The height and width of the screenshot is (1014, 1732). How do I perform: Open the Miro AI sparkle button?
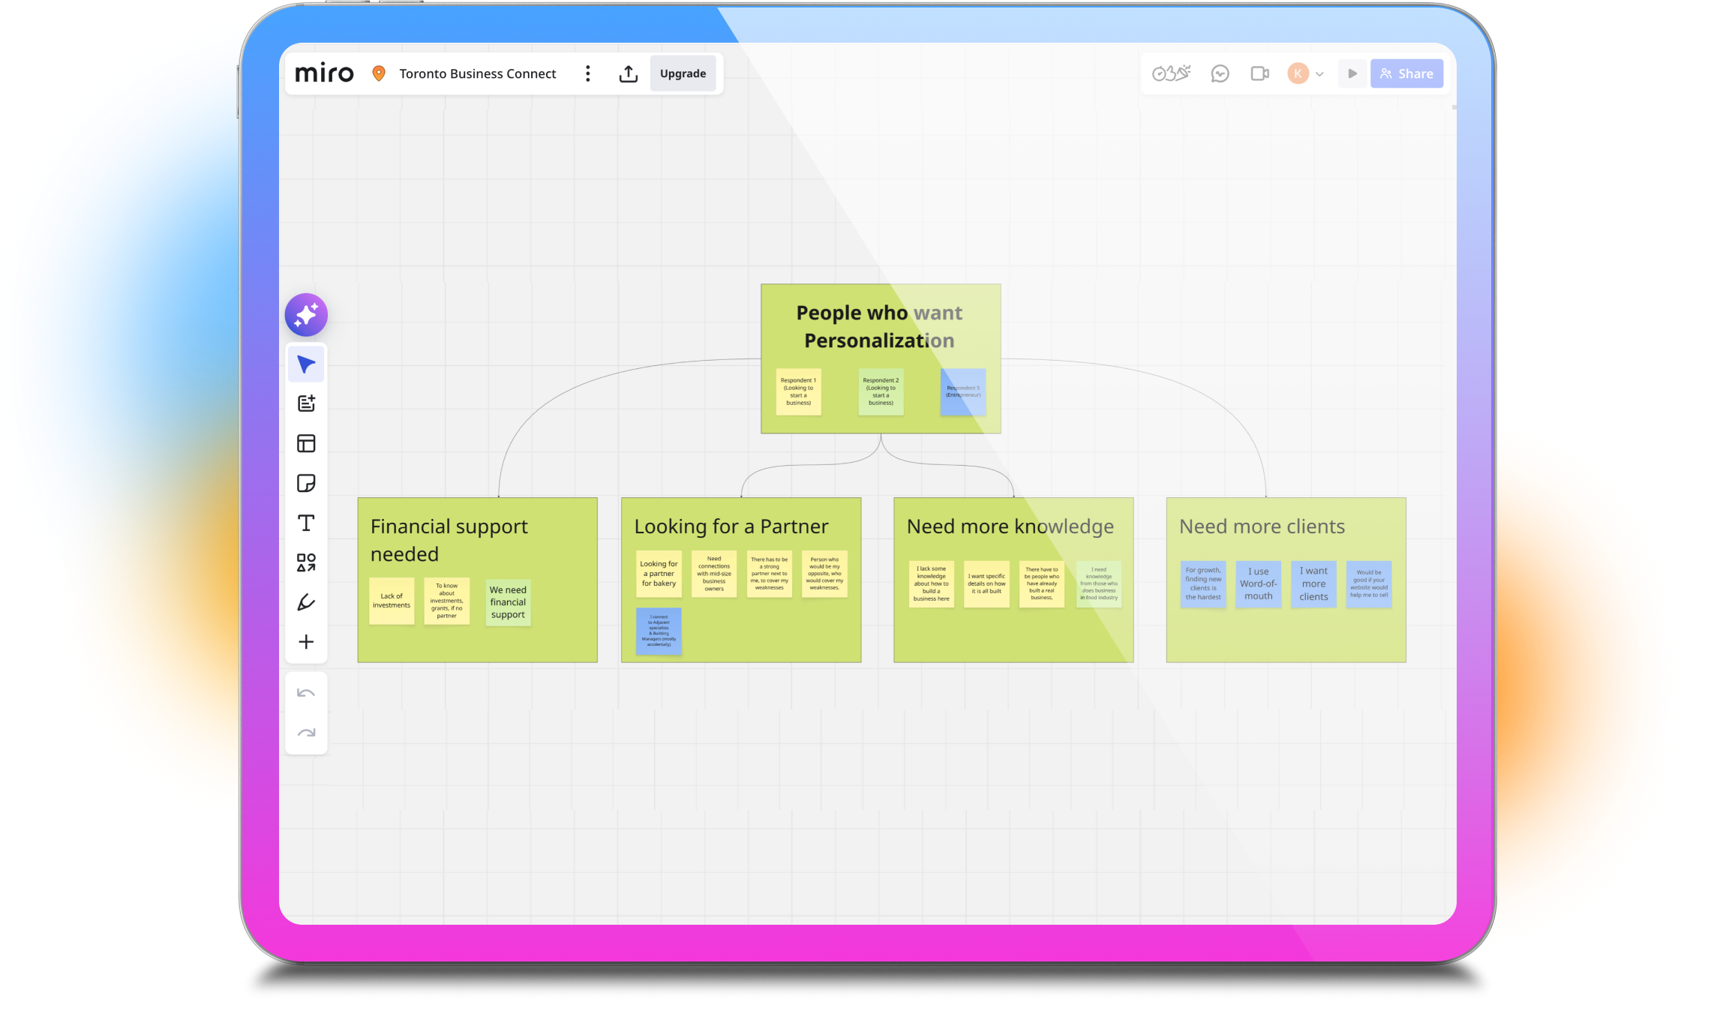coord(306,315)
